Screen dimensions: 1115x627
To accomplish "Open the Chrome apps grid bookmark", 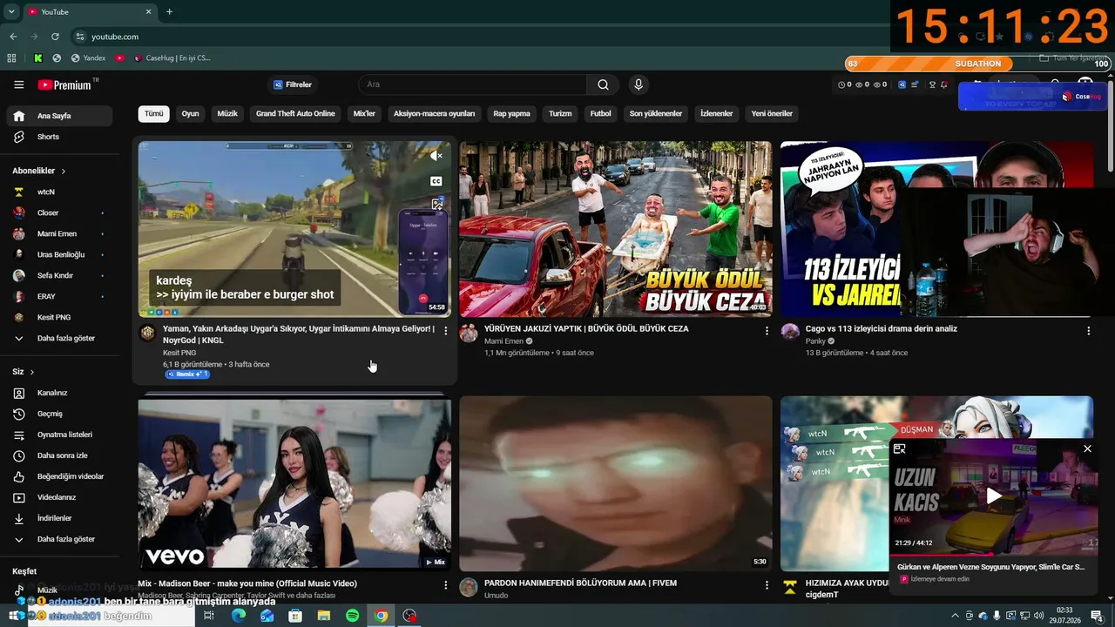I will (11, 58).
